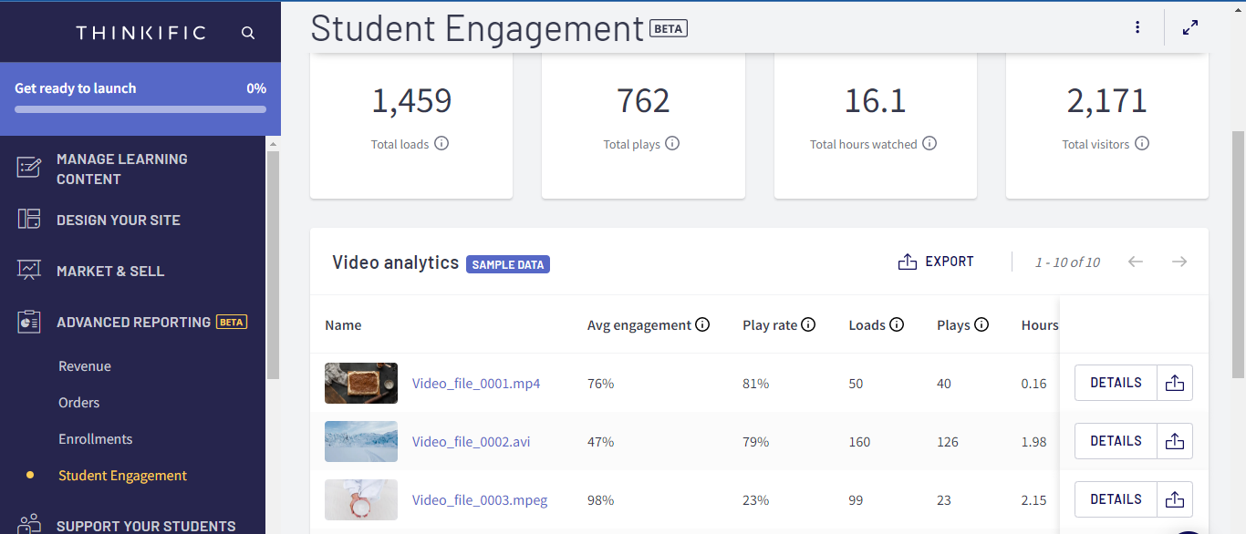The width and height of the screenshot is (1246, 534).
Task: Click the 98% engagement cell
Action: tap(600, 500)
